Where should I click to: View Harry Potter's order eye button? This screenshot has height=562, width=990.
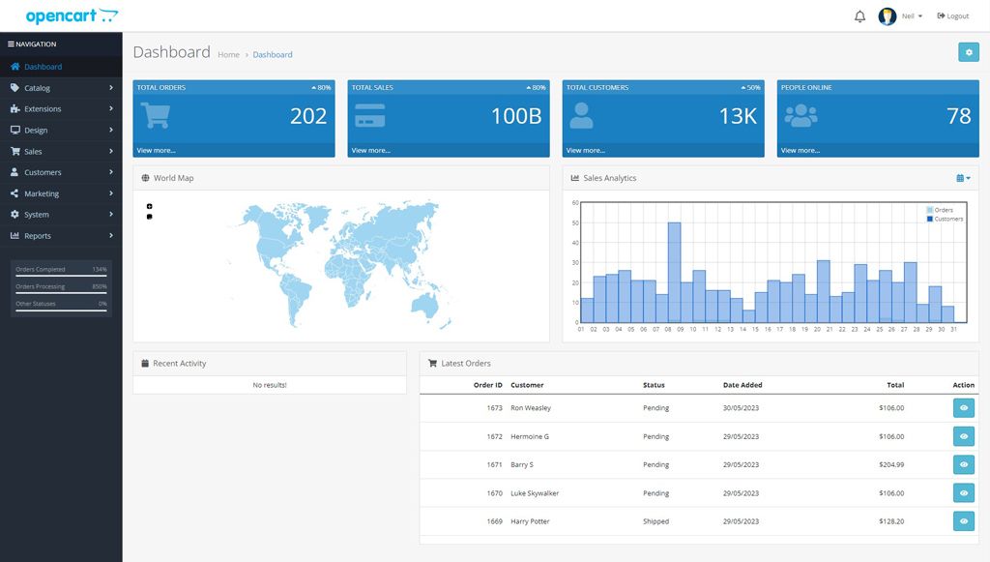[963, 521]
